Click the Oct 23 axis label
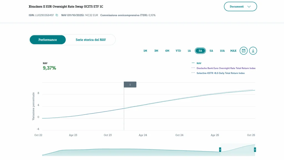284x160 pixels. click(108, 135)
